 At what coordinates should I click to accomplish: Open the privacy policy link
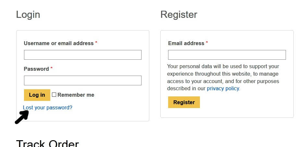click(223, 88)
